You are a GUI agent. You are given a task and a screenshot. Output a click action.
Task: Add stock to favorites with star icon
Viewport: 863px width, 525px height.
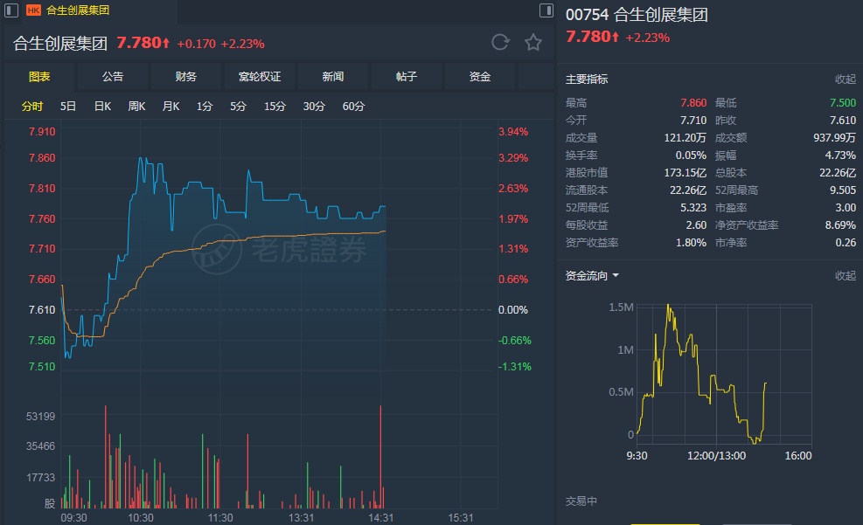point(532,42)
